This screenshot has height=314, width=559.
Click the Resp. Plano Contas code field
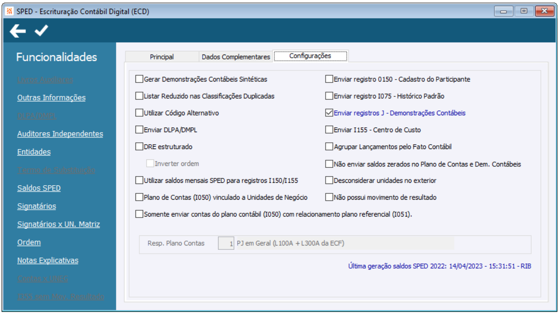coord(226,244)
